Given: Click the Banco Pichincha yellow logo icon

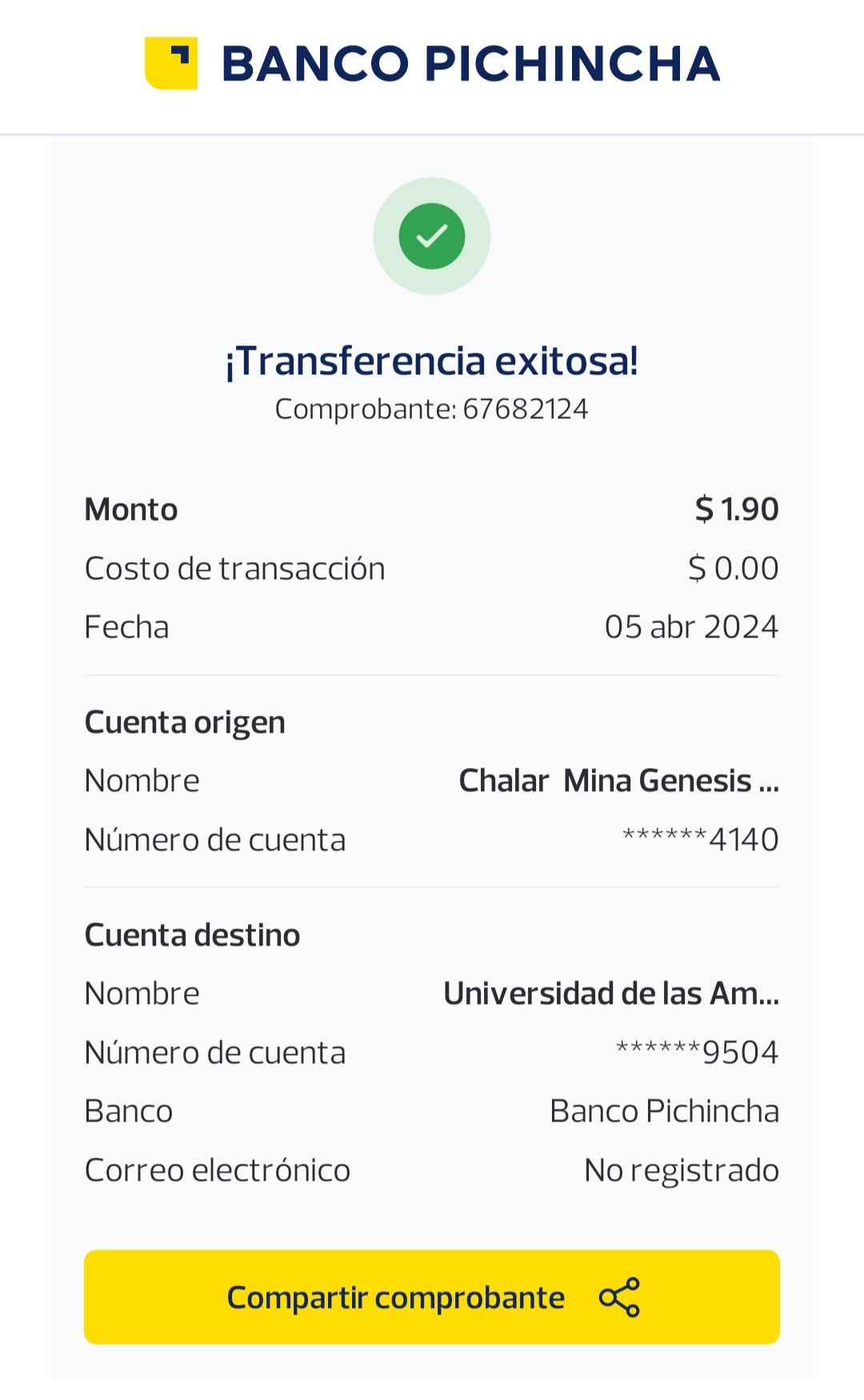Looking at the screenshot, I should coord(170,63).
